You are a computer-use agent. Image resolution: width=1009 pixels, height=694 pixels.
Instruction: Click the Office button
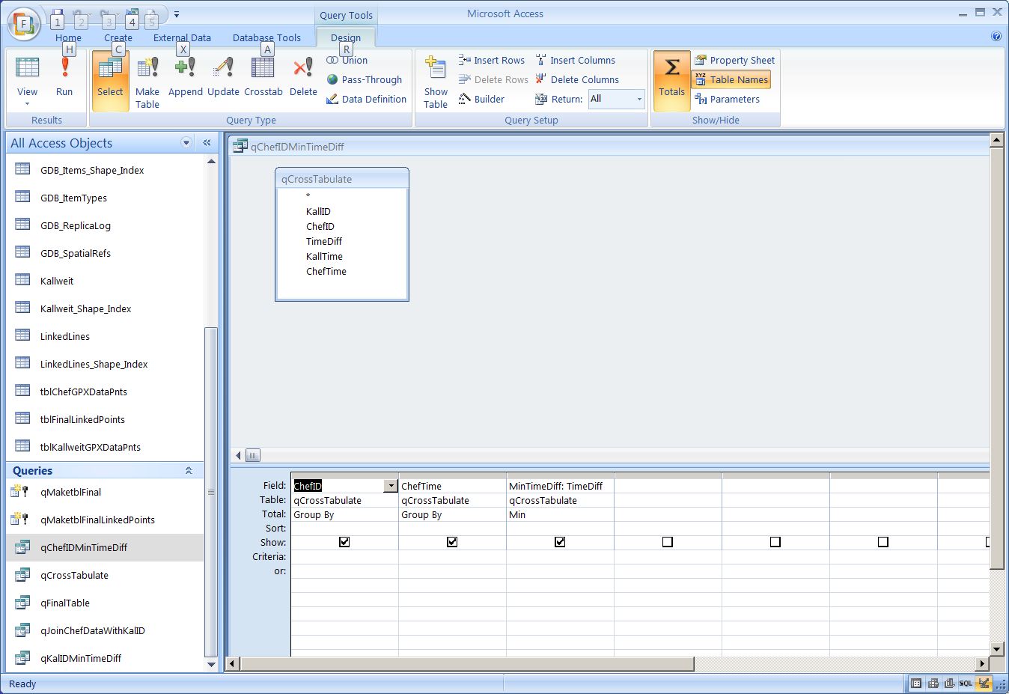23,23
